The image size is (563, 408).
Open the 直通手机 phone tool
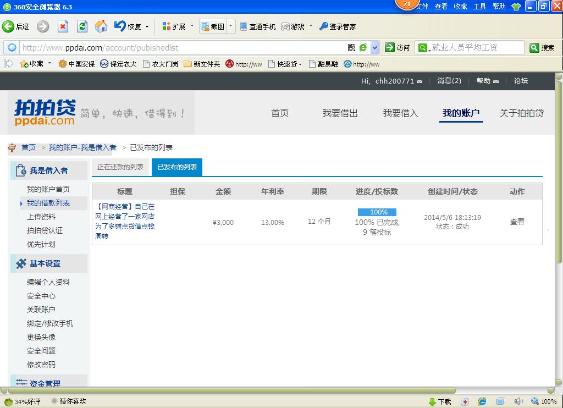(258, 26)
